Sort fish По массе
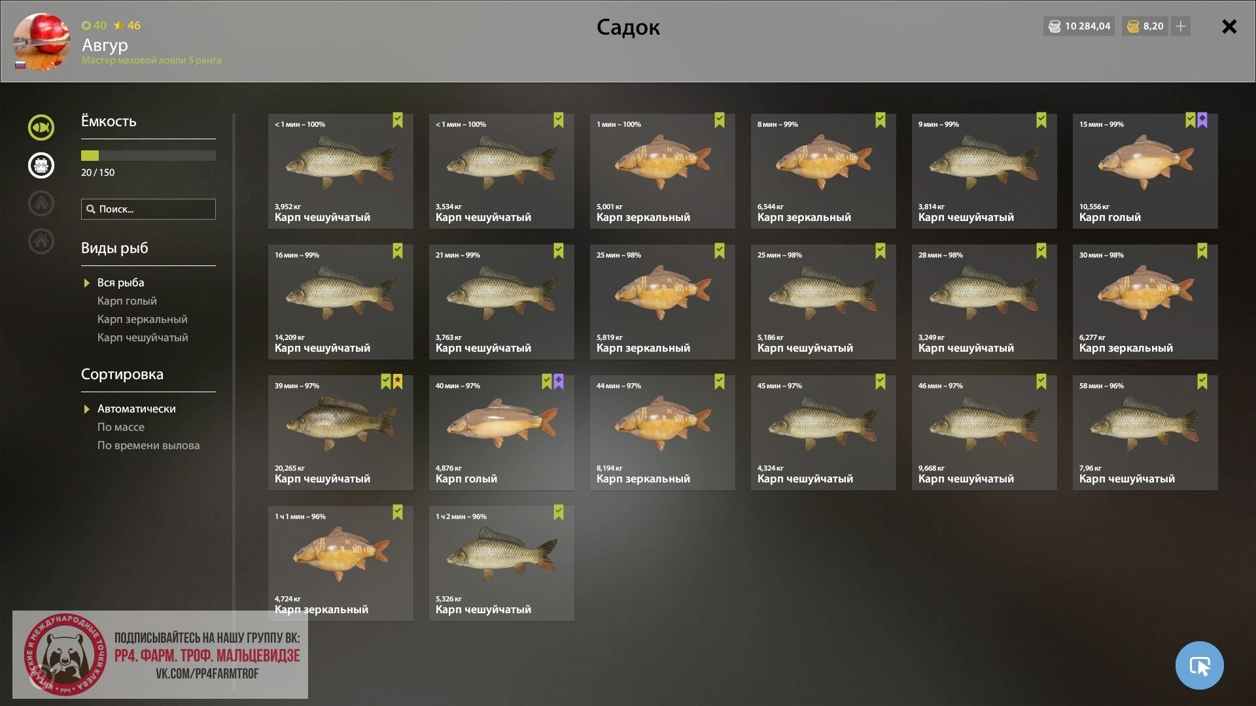This screenshot has width=1256, height=706. (121, 427)
